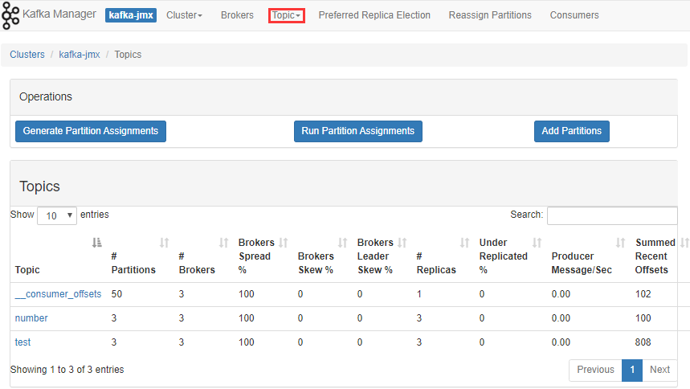Open Preferred Replica Election

click(x=374, y=15)
